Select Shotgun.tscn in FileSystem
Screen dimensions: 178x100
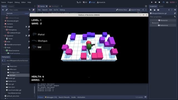coord(14,72)
